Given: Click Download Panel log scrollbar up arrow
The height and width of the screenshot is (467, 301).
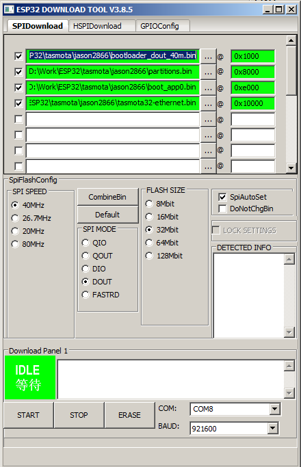Looking at the screenshot, I should click(x=289, y=366).
